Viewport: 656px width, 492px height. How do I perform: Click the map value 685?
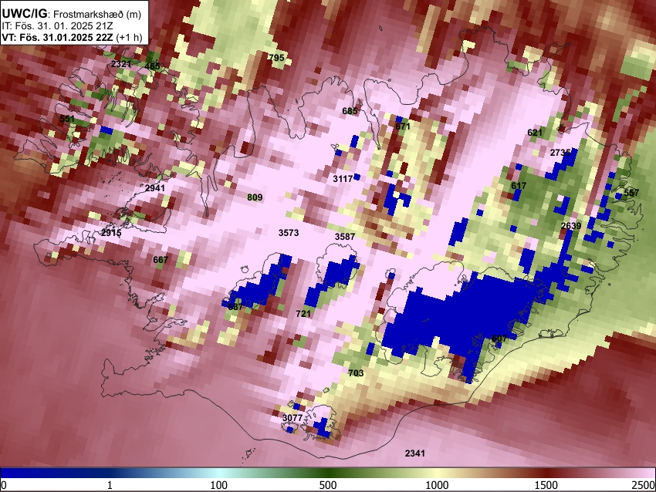click(350, 111)
